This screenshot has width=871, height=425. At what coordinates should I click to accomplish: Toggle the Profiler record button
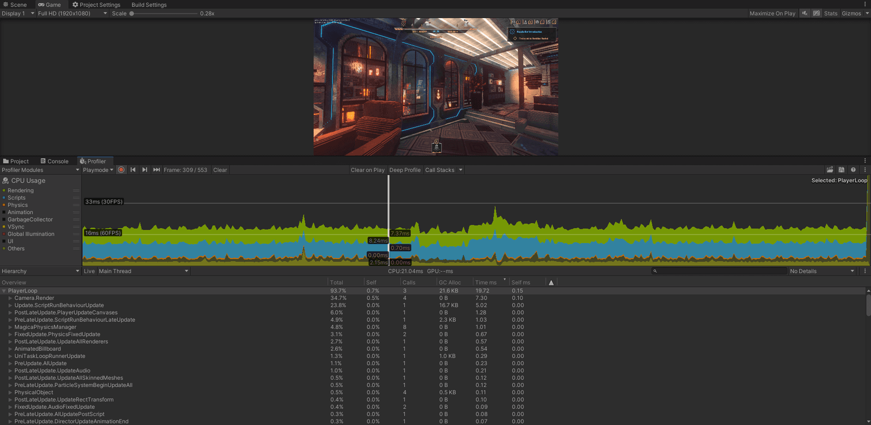tap(121, 170)
